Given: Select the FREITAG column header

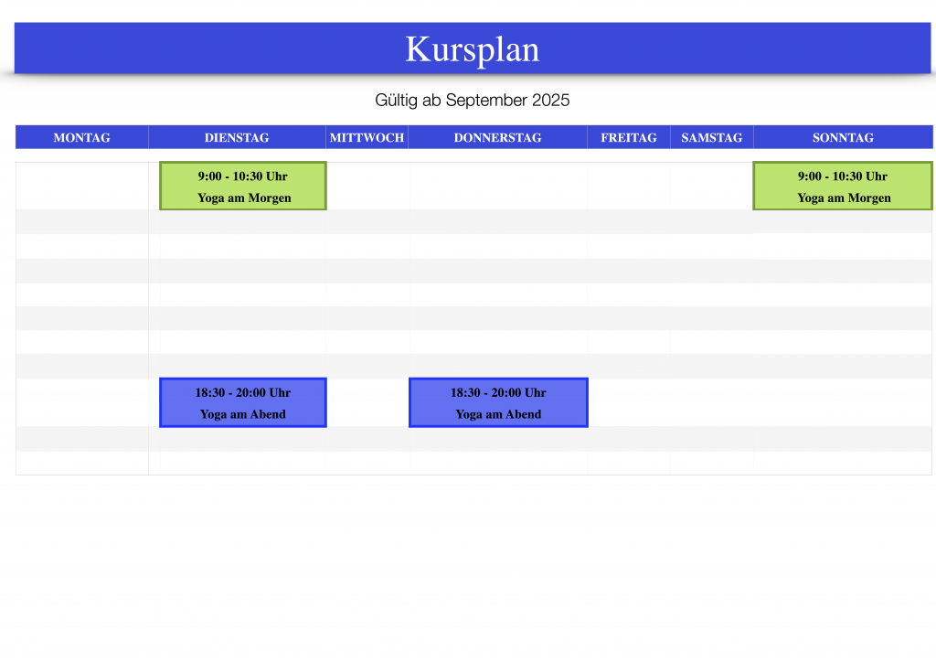Looking at the screenshot, I should (x=629, y=137).
